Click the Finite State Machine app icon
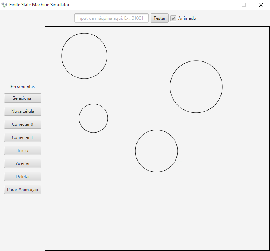 pyautogui.click(x=4, y=5)
